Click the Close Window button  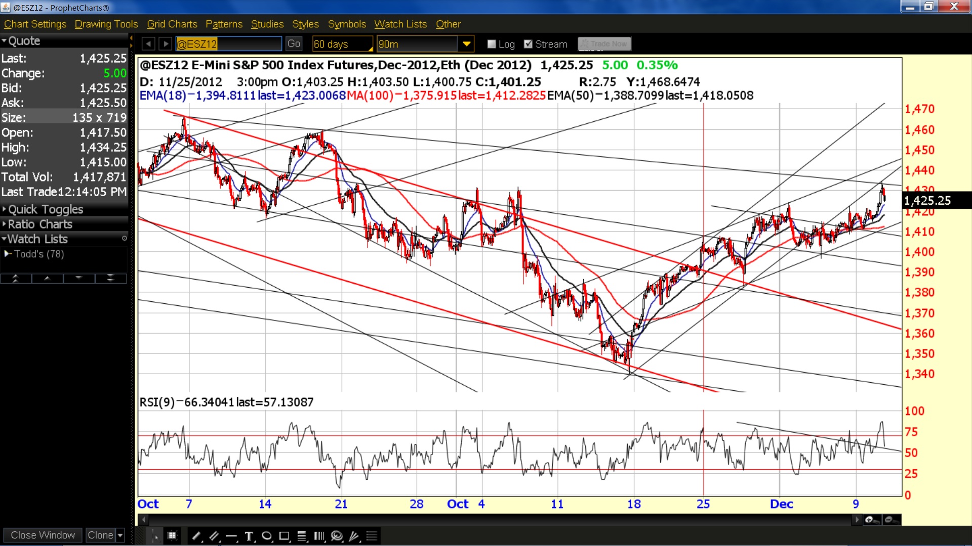[43, 535]
